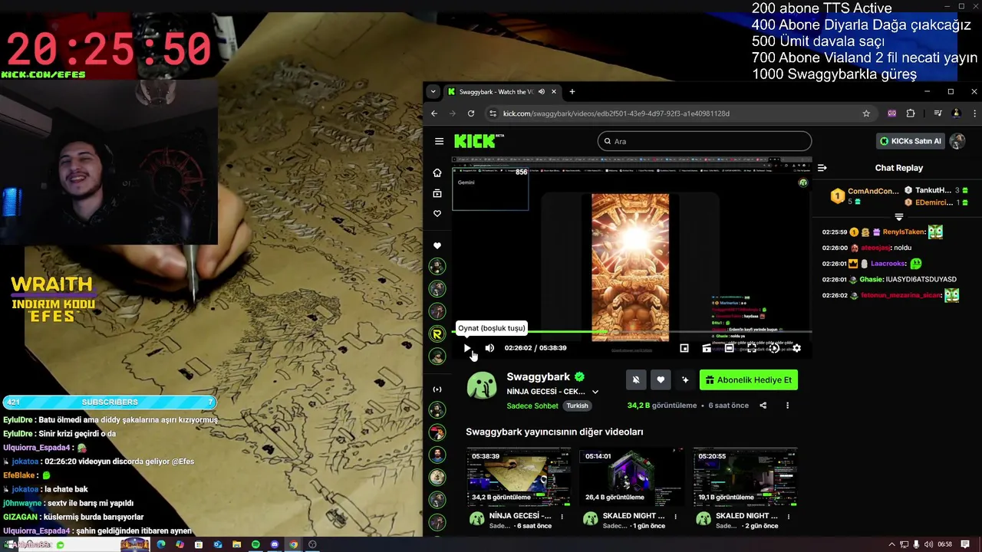
Task: Open options for the 05:38:39 NİNJA GECESİ video
Action: [x=562, y=517]
